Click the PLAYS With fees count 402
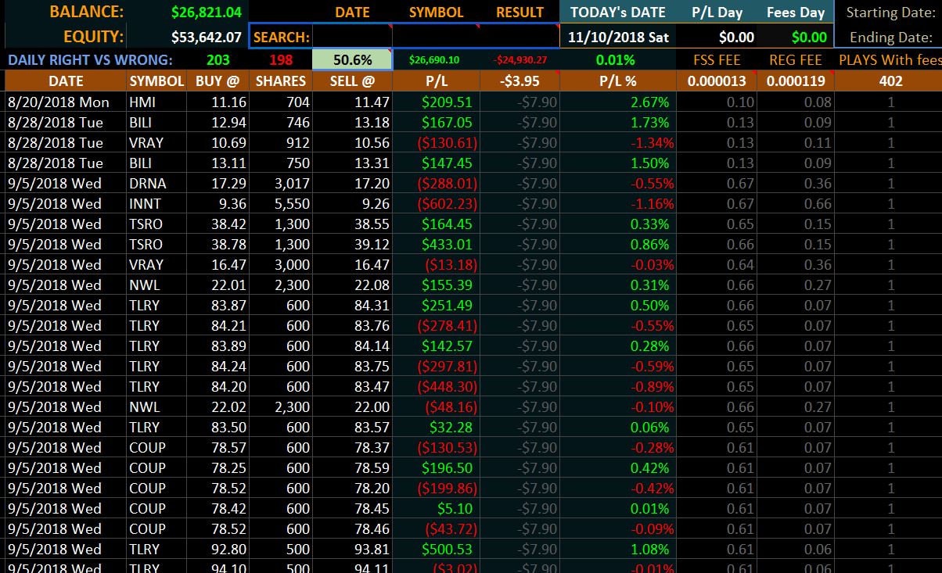942x573 pixels. pyautogui.click(x=890, y=81)
